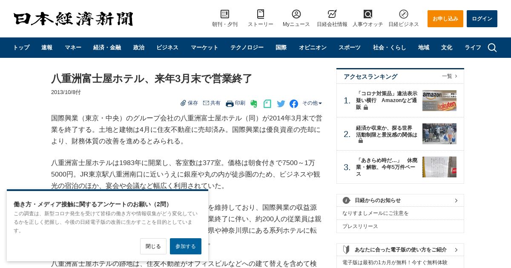The image size is (511, 268).
Task: Open ranking 3 「あきらめ時だ…」 article
Action: coord(387,167)
